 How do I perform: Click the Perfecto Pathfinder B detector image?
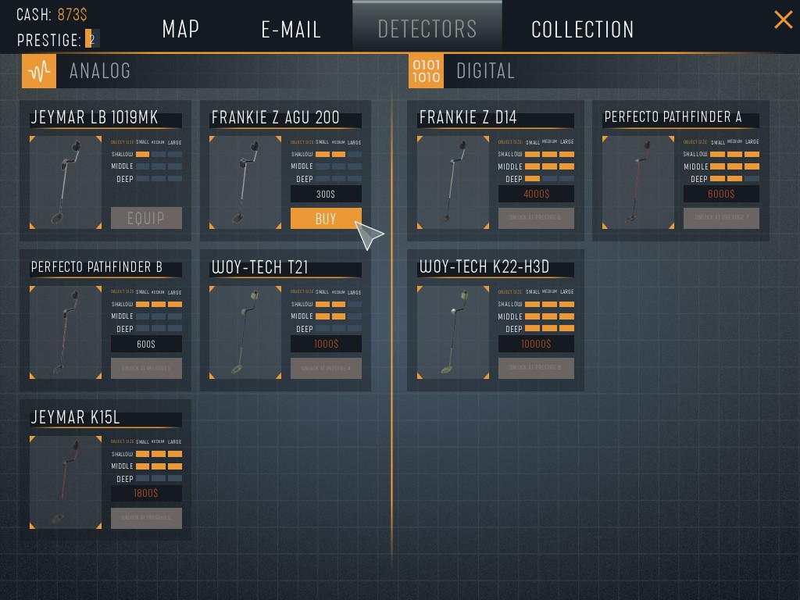click(x=66, y=332)
